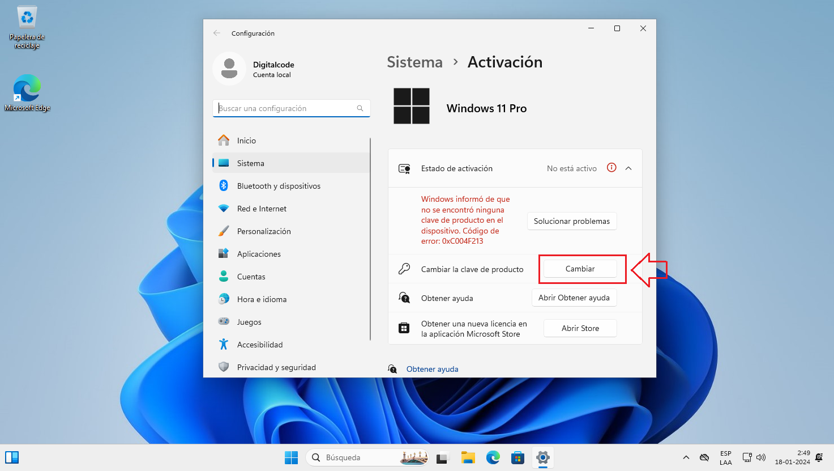Open Privacidad y seguridad label
This screenshot has width=834, height=471.
pos(276,367)
